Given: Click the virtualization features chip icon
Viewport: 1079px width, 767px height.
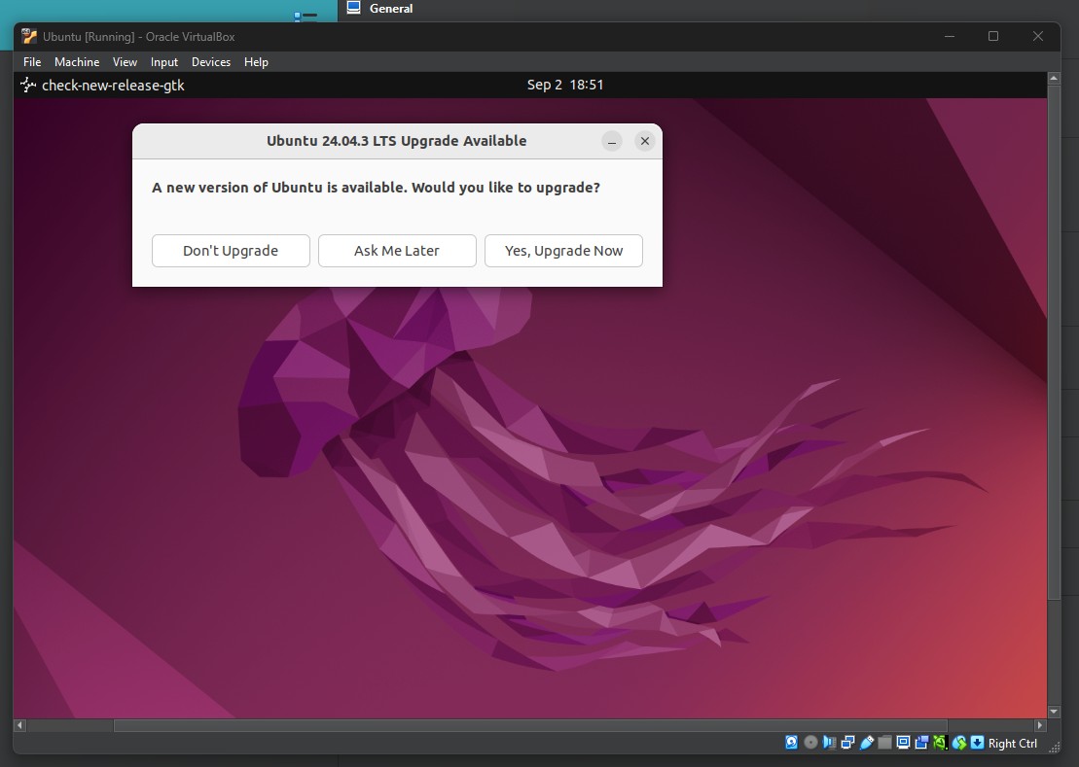Looking at the screenshot, I should pos(940,742).
